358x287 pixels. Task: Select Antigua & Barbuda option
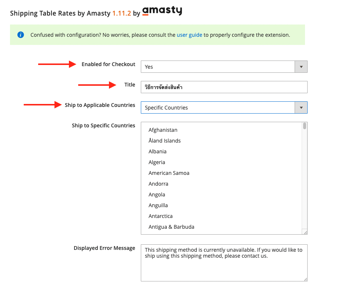pyautogui.click(x=171, y=227)
